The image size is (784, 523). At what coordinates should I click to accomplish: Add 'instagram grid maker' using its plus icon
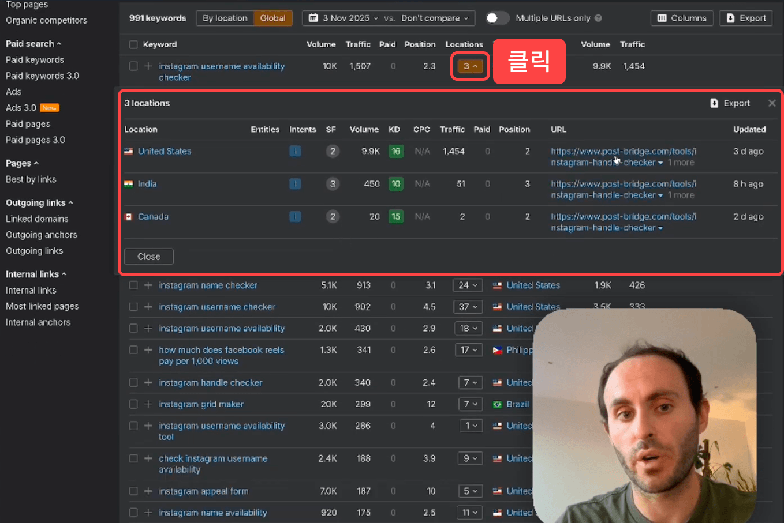[148, 404]
